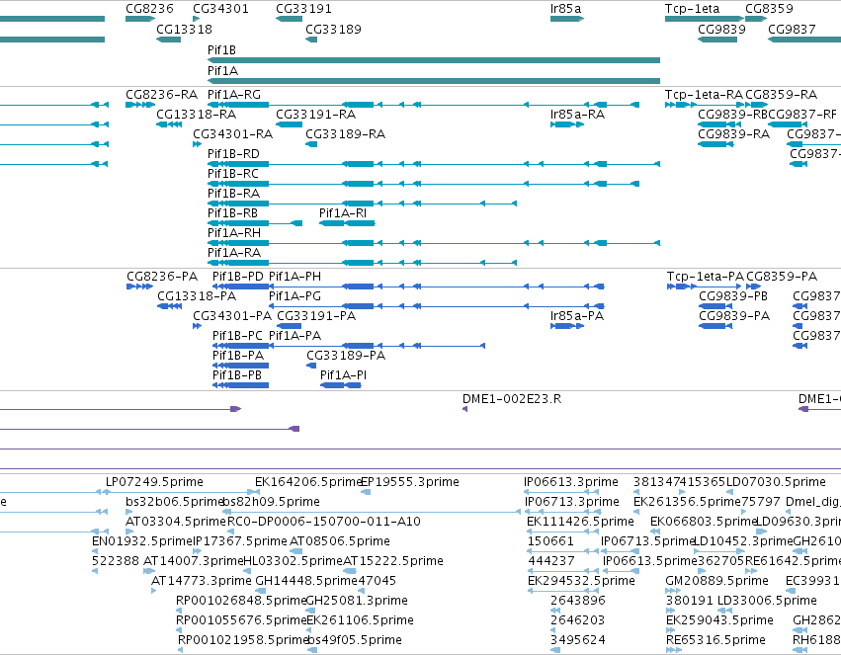This screenshot has height=655, width=841.
Task: Click the CG33189 gene label
Action: point(333,29)
